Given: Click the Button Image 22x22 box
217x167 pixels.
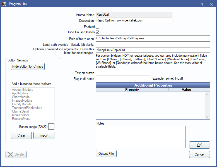Looking at the screenshot, I should (51, 127).
